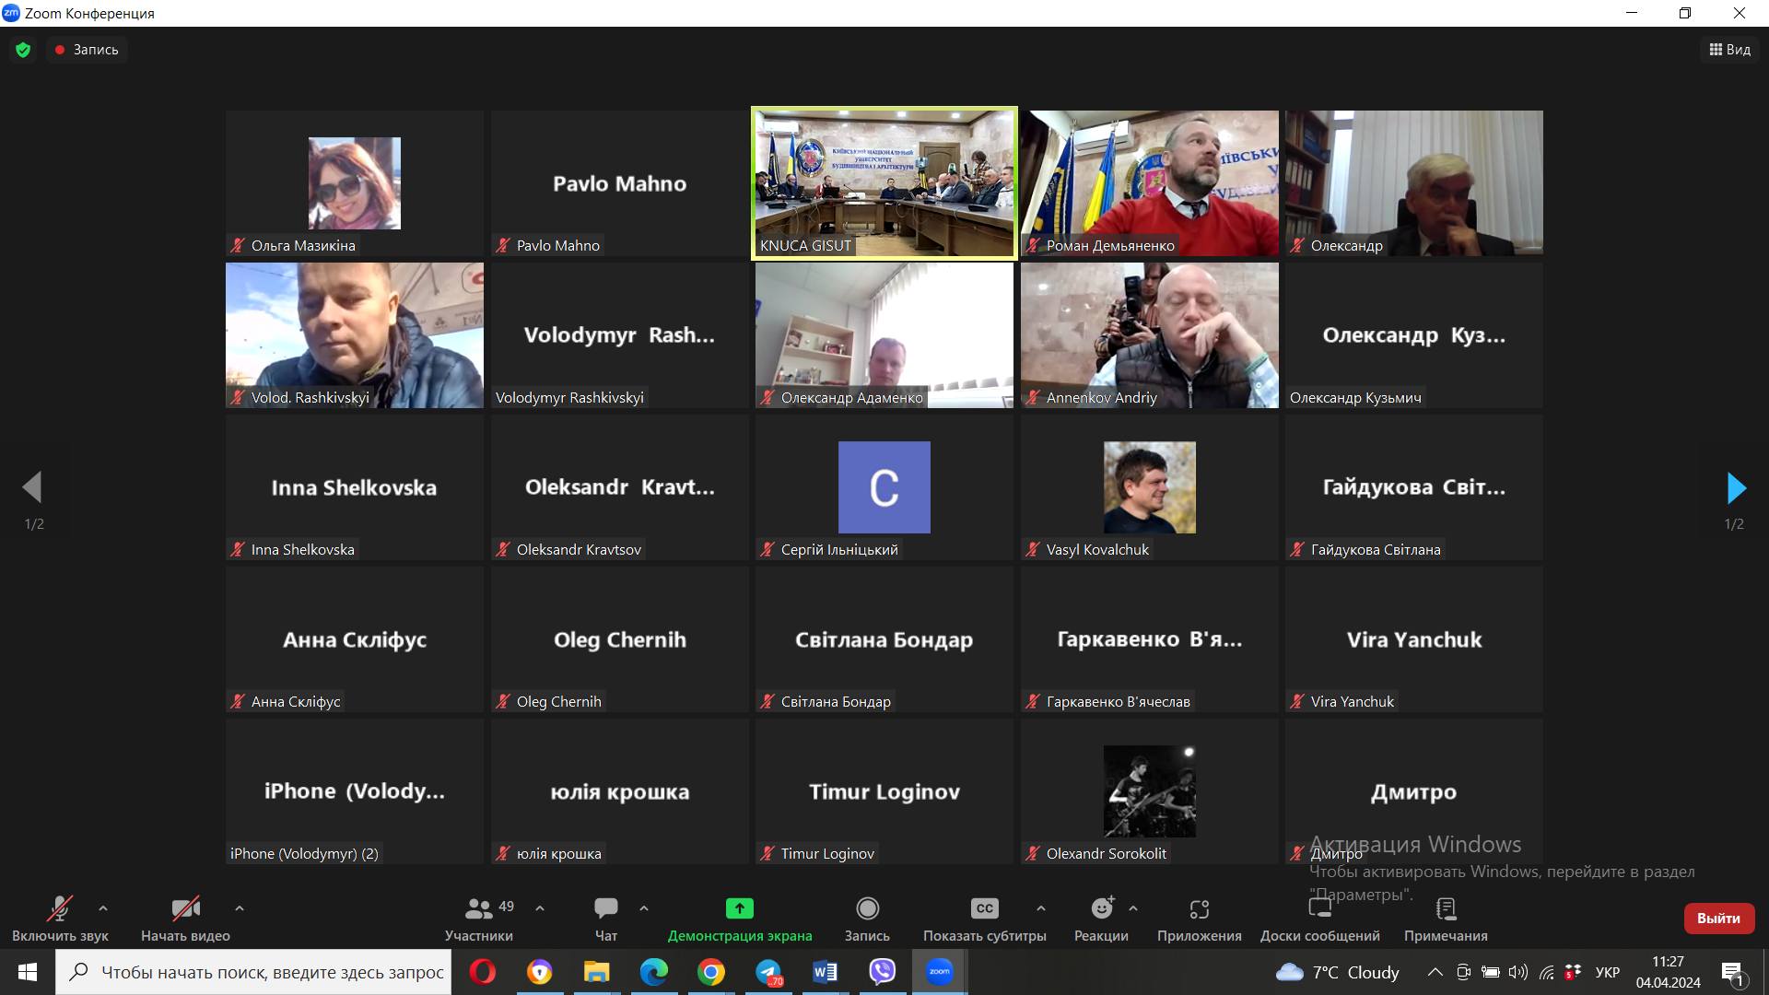Select Olexandr Sorokolit participant tile
The image size is (1769, 995).
(1150, 791)
